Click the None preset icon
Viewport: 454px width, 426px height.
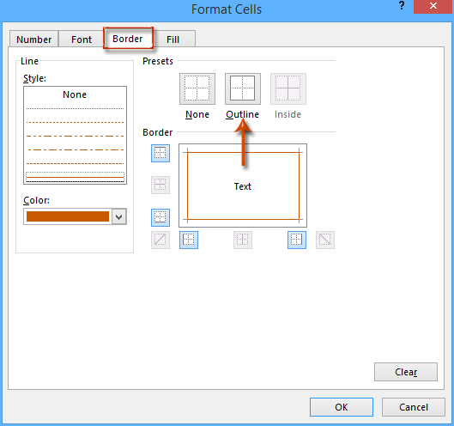coord(197,88)
